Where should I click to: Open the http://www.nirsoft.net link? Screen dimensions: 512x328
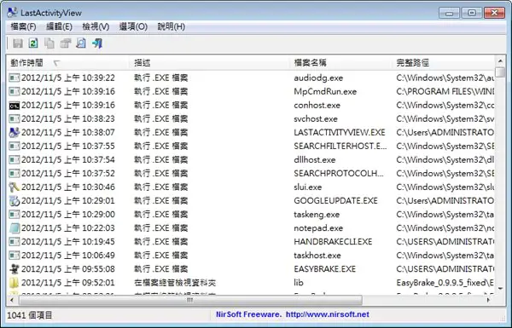(328, 314)
